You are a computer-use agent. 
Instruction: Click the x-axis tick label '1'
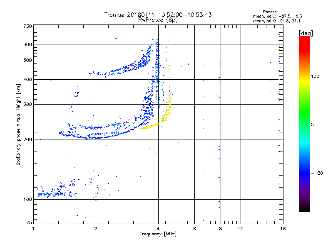33,229
